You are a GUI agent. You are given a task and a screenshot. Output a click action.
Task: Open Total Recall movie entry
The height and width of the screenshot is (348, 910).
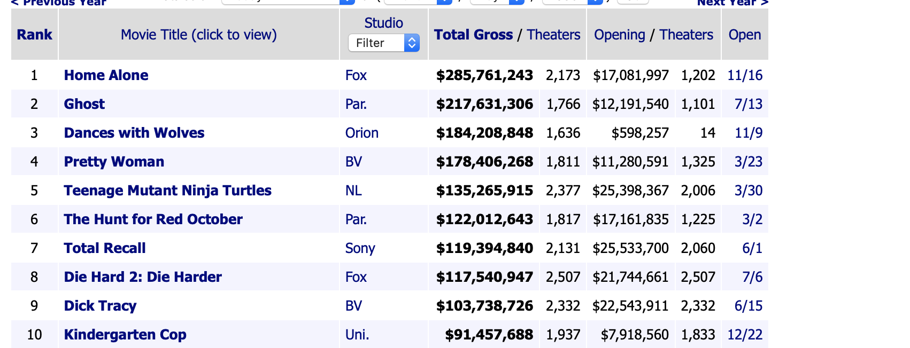104,248
